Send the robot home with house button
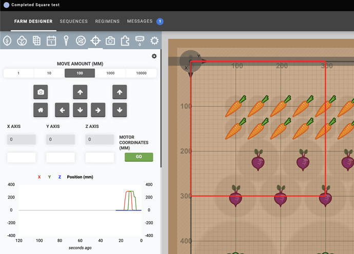The image size is (354, 254). click(x=41, y=110)
